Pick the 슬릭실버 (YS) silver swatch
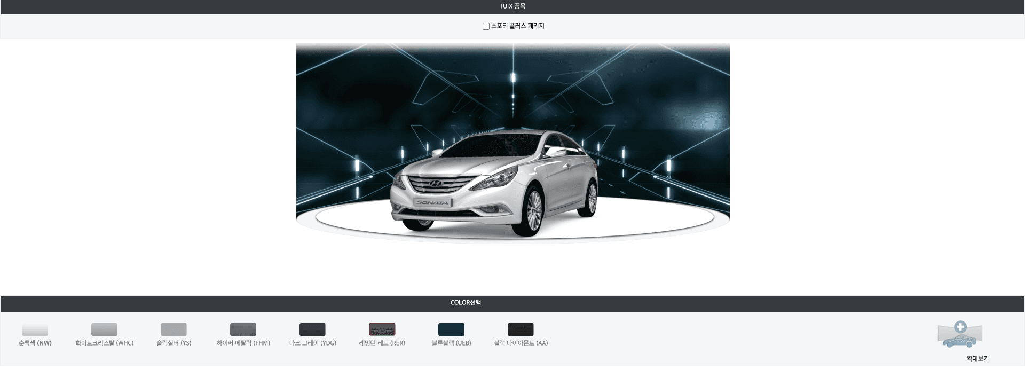This screenshot has width=1025, height=369. [174, 329]
